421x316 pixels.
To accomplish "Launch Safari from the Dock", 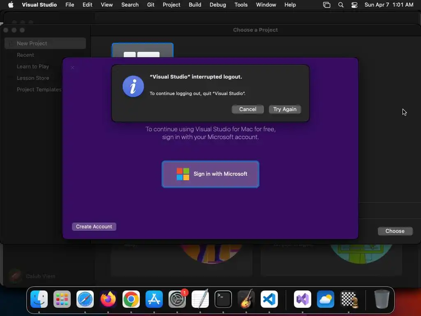I will (x=85, y=299).
